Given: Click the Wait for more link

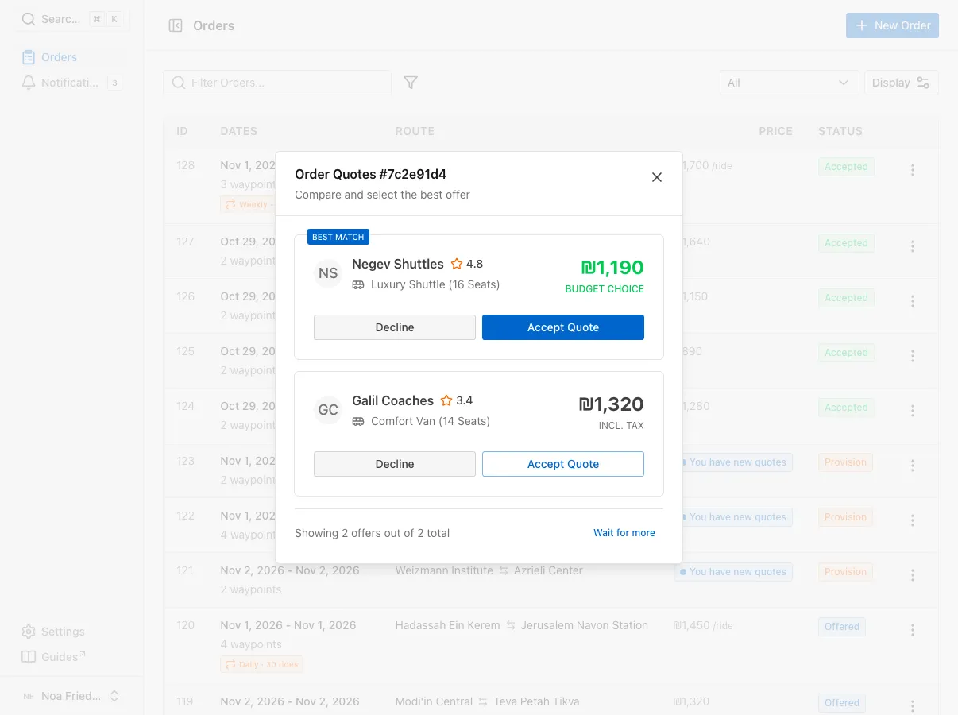Looking at the screenshot, I should [x=624, y=533].
